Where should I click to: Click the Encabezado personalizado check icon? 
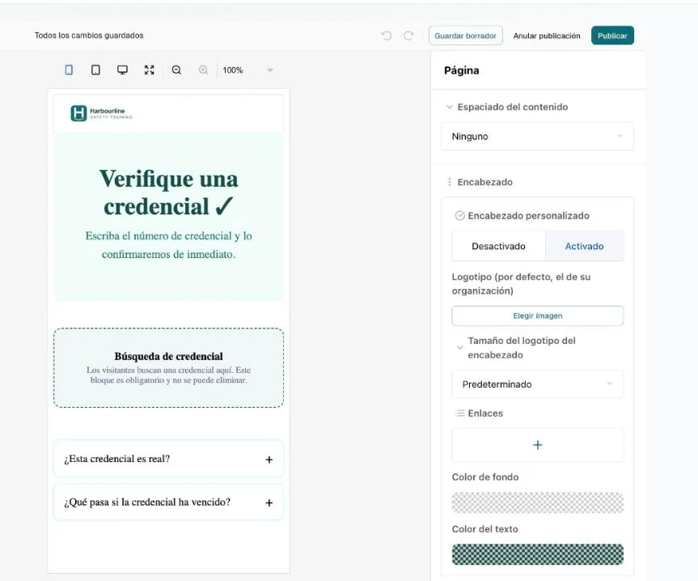[460, 215]
